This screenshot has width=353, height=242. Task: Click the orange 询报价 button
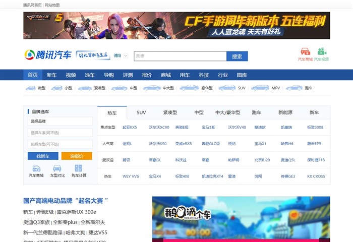click(x=77, y=156)
